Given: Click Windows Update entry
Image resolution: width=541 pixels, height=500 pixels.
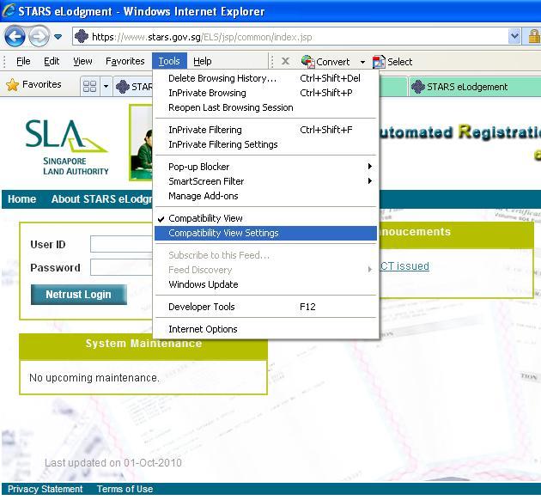Looking at the screenshot, I should [265, 284].
